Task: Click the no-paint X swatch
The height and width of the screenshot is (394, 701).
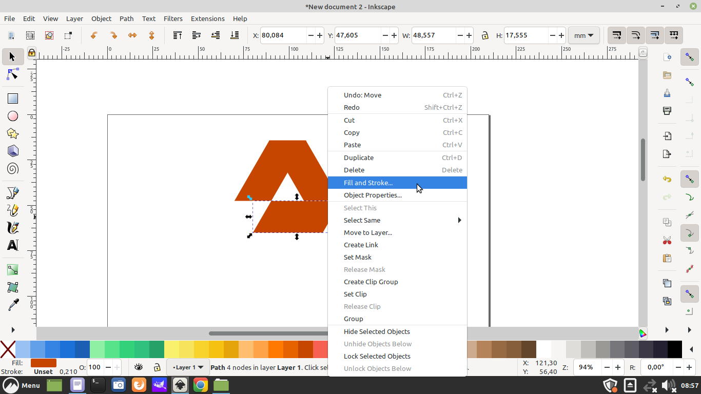Action: (8, 349)
